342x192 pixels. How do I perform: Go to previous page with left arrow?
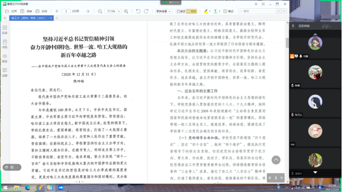pyautogui.click(x=57, y=11)
